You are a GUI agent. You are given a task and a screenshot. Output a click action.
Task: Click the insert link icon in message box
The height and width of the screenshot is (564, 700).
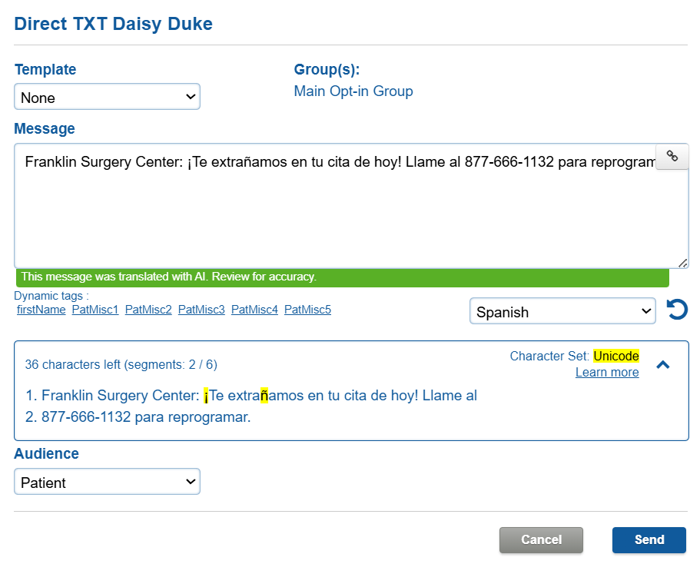click(x=672, y=156)
